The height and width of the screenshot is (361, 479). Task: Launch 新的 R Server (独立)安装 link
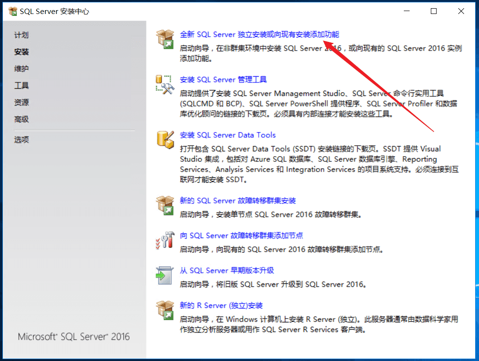[x=221, y=306]
